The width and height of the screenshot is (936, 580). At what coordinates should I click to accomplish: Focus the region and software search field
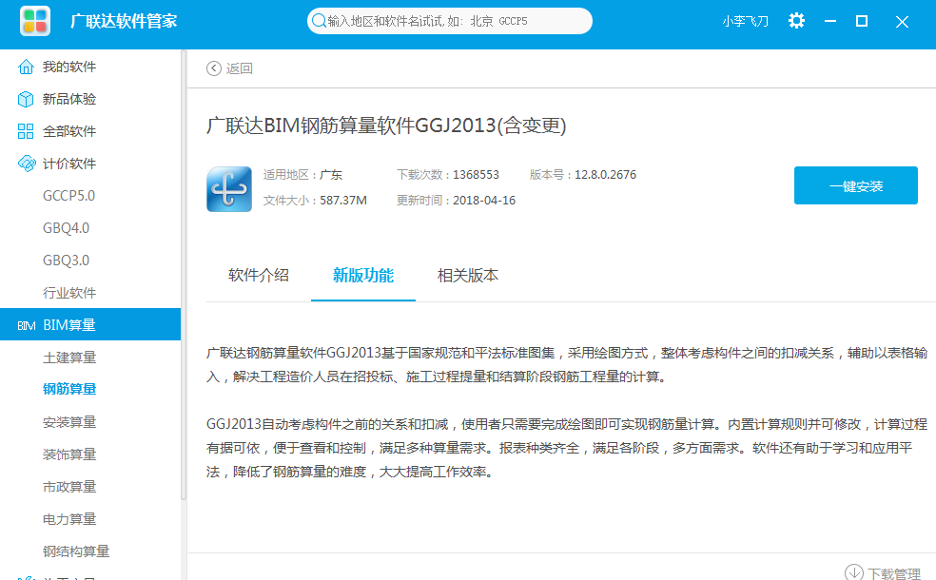tap(450, 21)
